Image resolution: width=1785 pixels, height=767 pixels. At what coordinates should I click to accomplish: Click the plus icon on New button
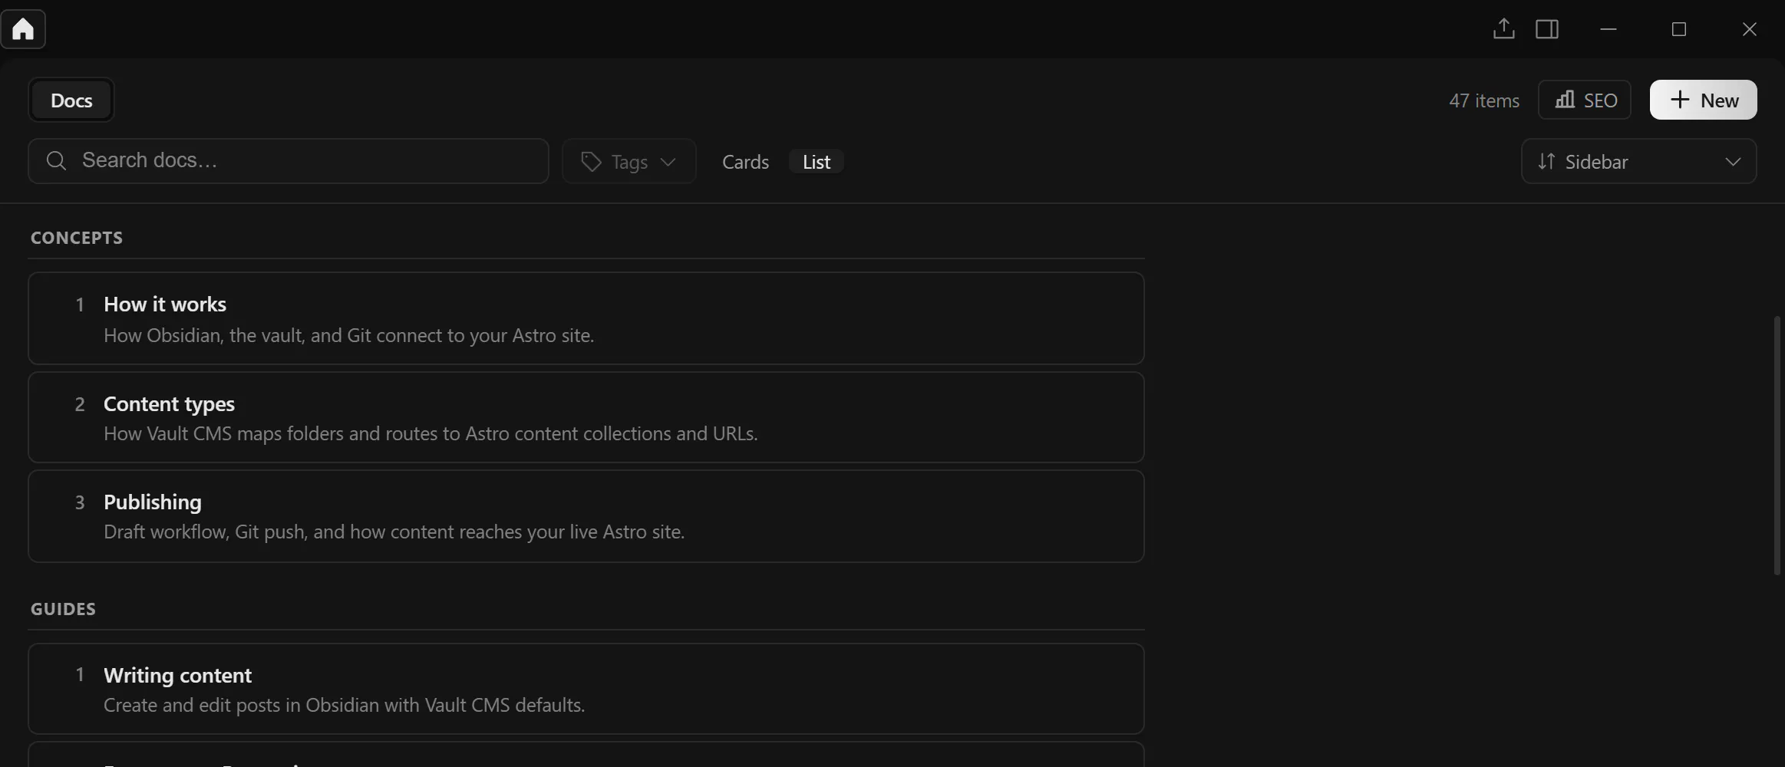(x=1680, y=100)
